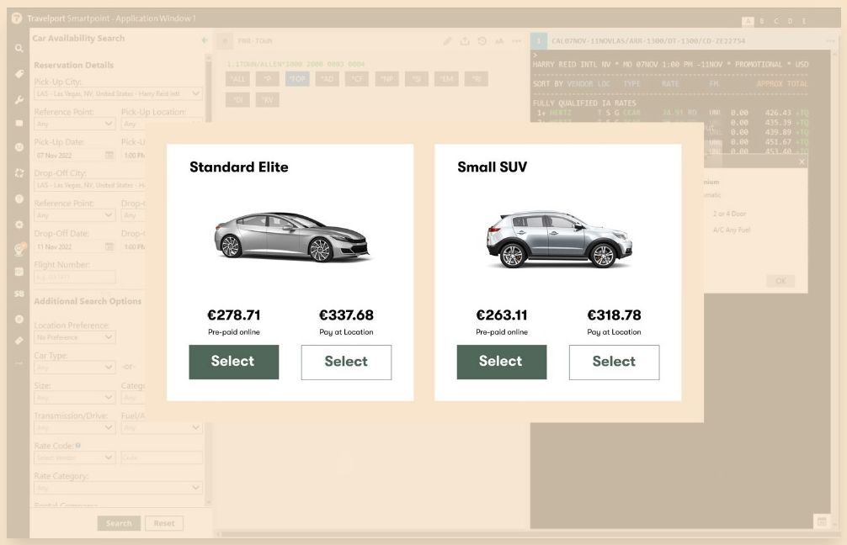
Task: Click the 'Additional Search Options' heading
Action: tap(88, 301)
